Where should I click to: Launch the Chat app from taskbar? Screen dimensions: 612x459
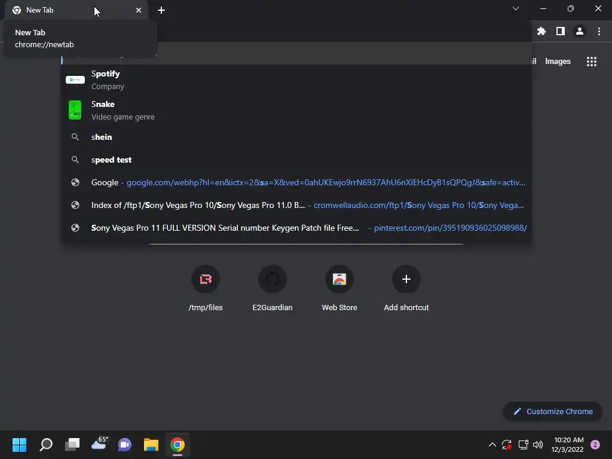click(124, 445)
